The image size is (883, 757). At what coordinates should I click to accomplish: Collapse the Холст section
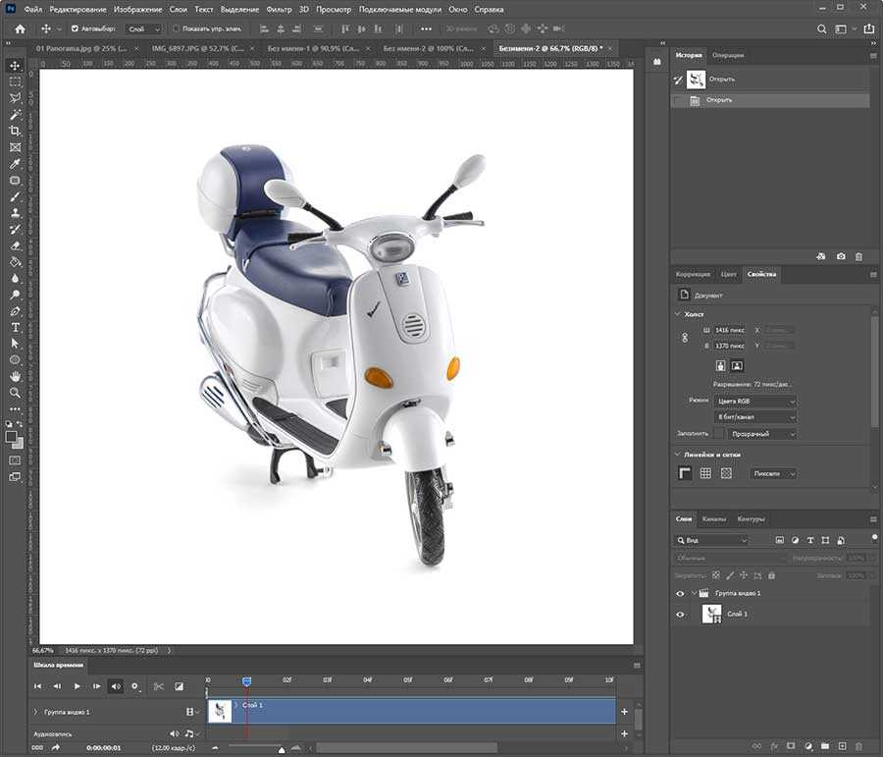click(x=677, y=314)
